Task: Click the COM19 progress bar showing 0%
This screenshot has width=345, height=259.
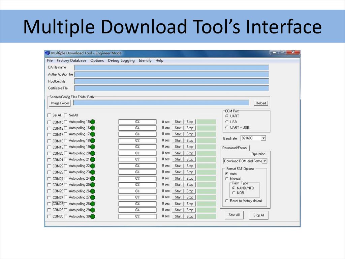Action: pos(137,147)
